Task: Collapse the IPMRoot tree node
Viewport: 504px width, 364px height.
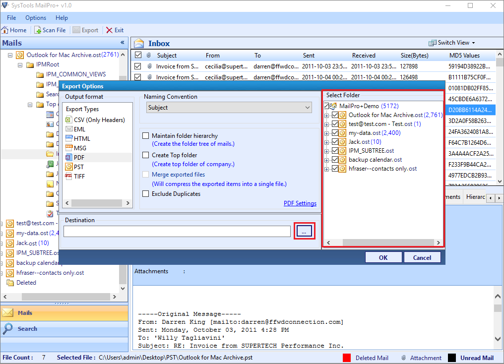Action: click(x=20, y=65)
